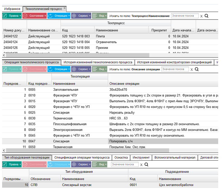Clear the Описание операции search with the X
Screen dimensions: 223x194
pos(192,70)
